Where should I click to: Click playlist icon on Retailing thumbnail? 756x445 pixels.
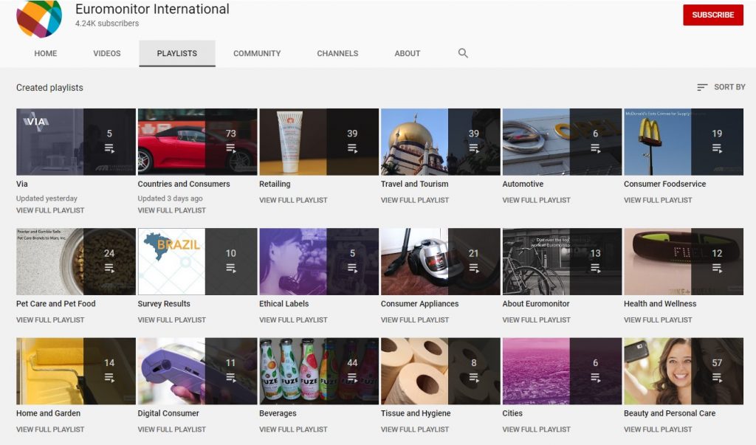pos(352,148)
